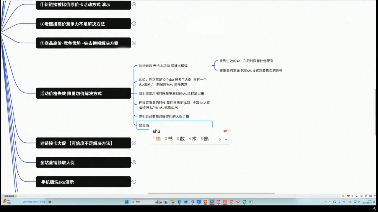Click microphone voice input on IME bar
Viewport: 378px width, 212px height.
356,196
